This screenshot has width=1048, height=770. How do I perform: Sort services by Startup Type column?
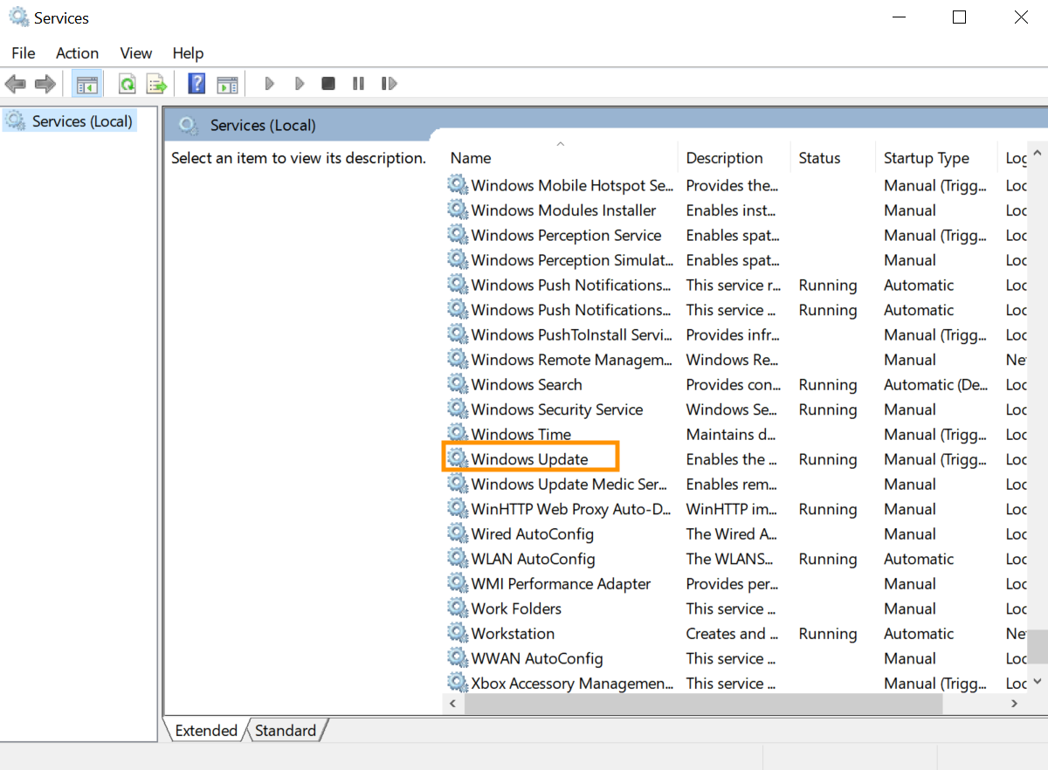point(926,157)
